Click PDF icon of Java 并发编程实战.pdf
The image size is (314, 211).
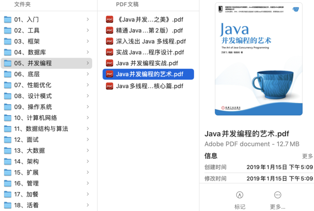(110, 63)
